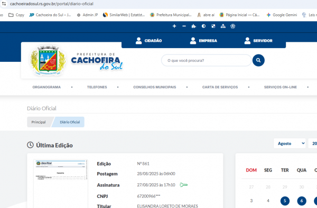
Task: Select day 5 in the calendar
Action: [x=285, y=201]
